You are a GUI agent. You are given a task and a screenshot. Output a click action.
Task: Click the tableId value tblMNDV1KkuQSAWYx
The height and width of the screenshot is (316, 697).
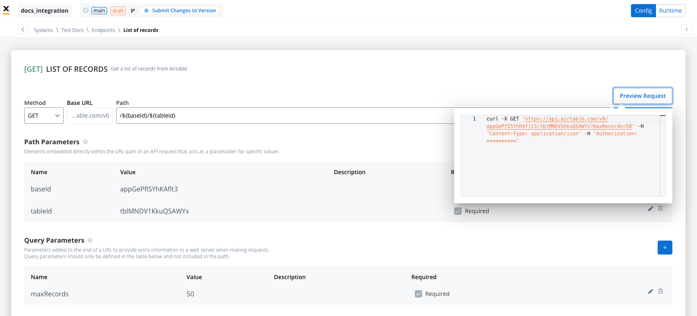[155, 211]
